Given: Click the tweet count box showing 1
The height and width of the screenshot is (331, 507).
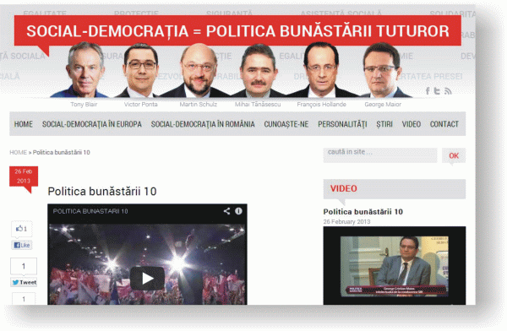Looking at the screenshot, I should pyautogui.click(x=24, y=266).
